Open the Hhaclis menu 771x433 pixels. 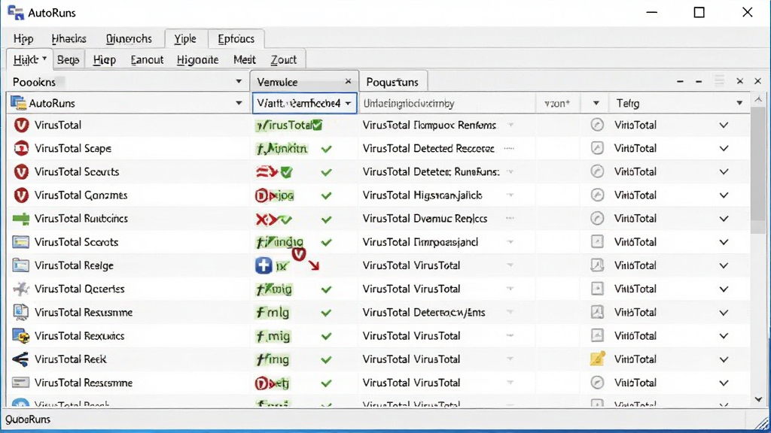coord(69,39)
